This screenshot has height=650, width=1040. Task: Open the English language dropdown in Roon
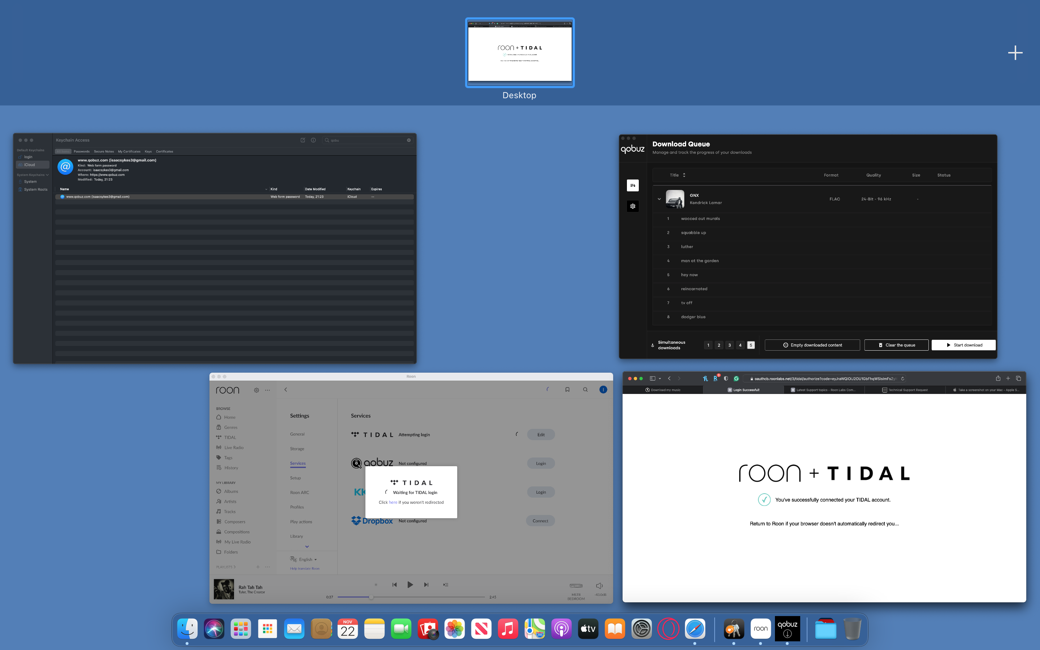304,559
